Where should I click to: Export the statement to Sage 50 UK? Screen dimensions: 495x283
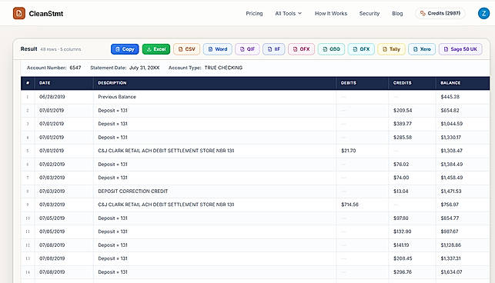460,49
